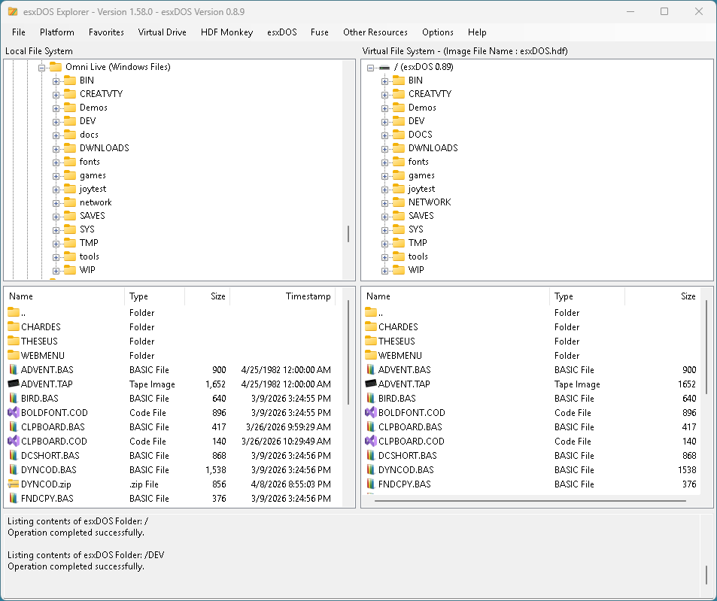The height and width of the screenshot is (601, 717).
Task: Click the local CHARDES folder icon in file list
Action: (x=14, y=326)
